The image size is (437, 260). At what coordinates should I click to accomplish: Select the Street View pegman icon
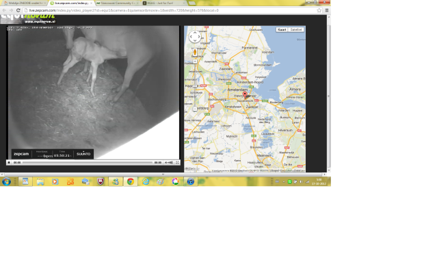pyautogui.click(x=195, y=52)
